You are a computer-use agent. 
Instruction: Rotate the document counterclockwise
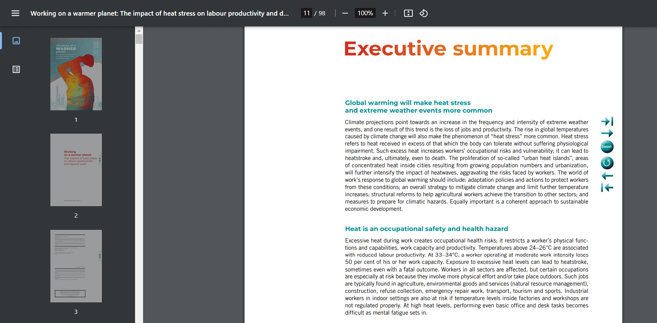point(424,13)
